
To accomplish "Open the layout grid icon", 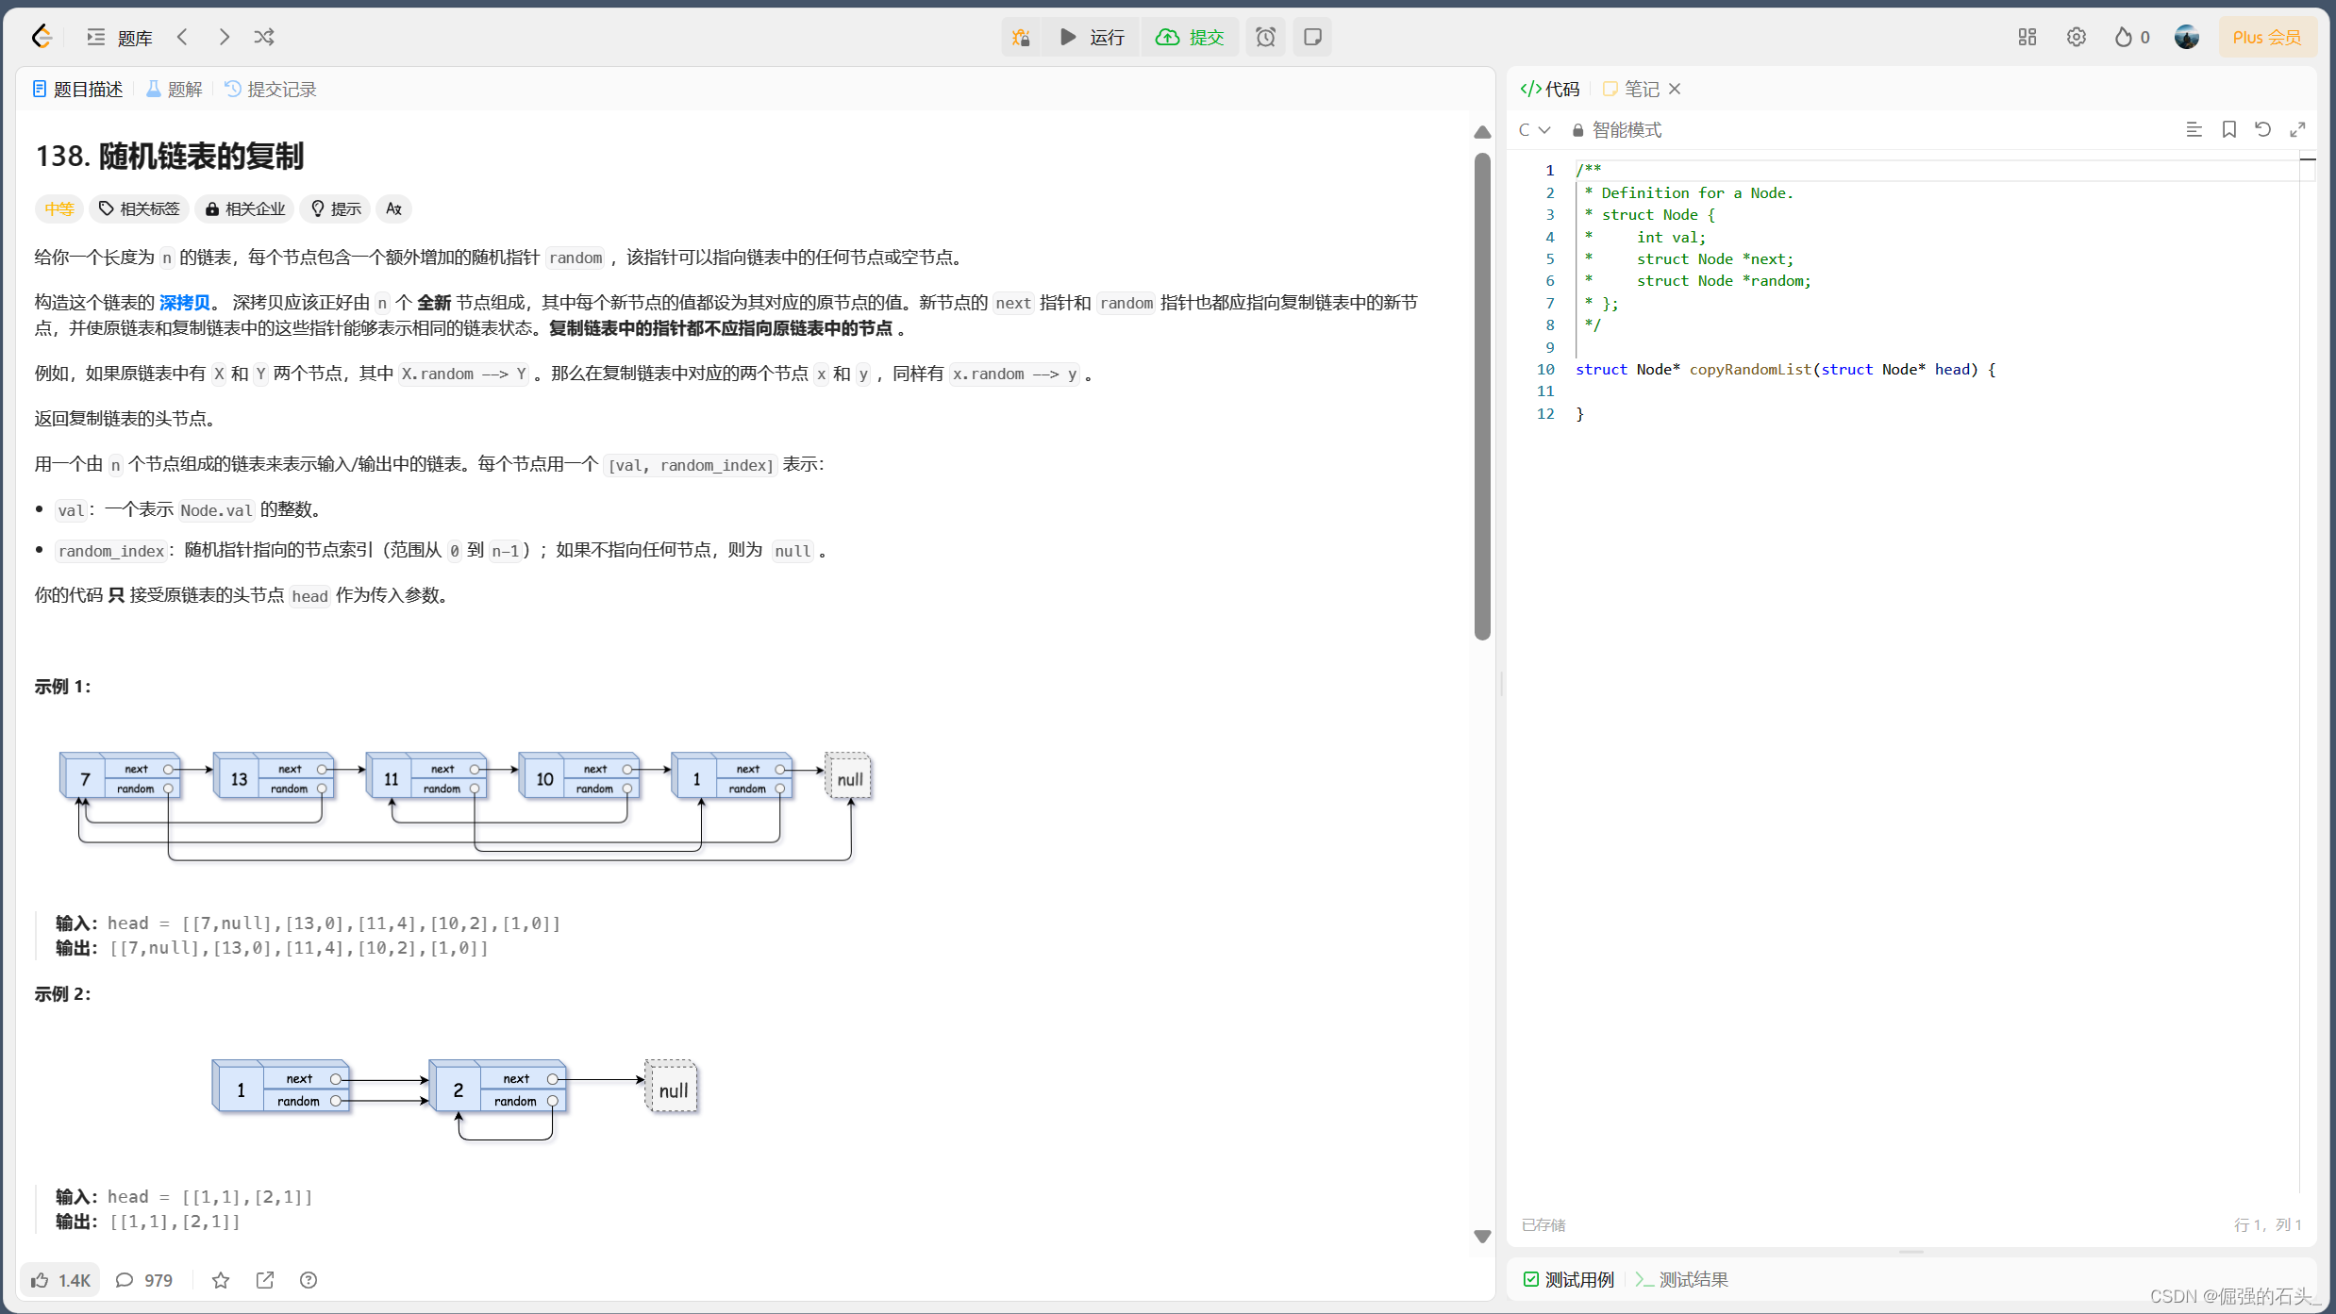I will click(x=2027, y=37).
